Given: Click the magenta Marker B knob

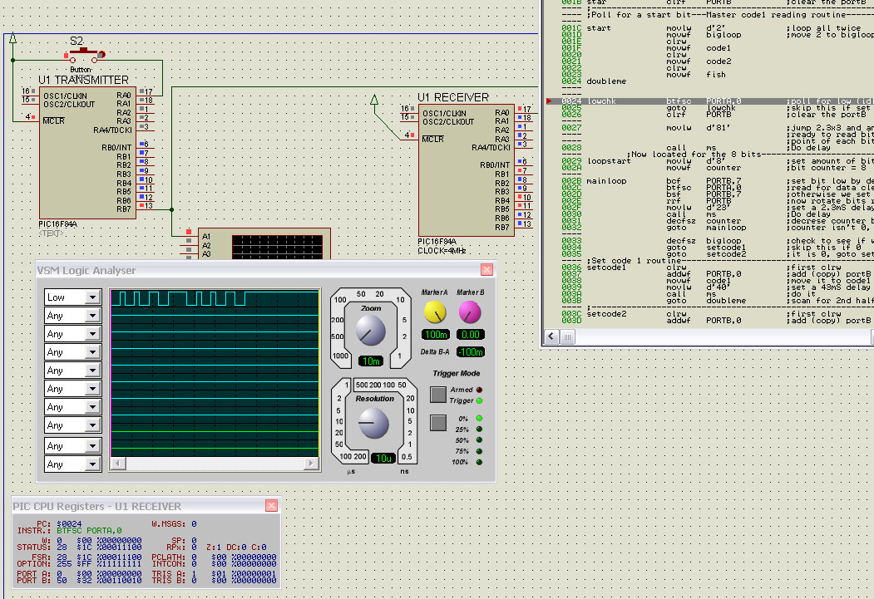Looking at the screenshot, I should [x=469, y=312].
